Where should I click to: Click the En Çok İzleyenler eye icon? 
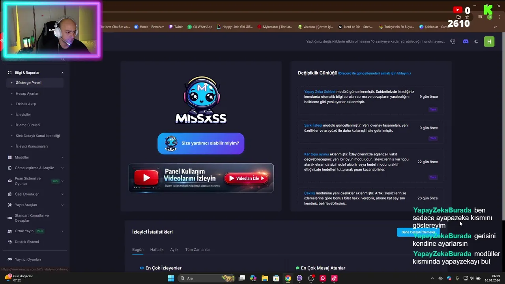click(142, 268)
